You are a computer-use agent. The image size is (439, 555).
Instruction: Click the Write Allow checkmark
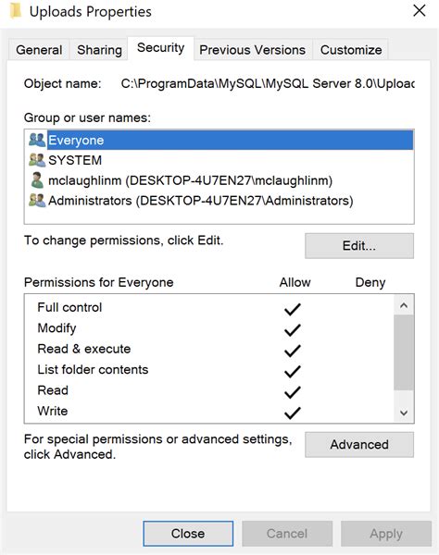click(293, 413)
